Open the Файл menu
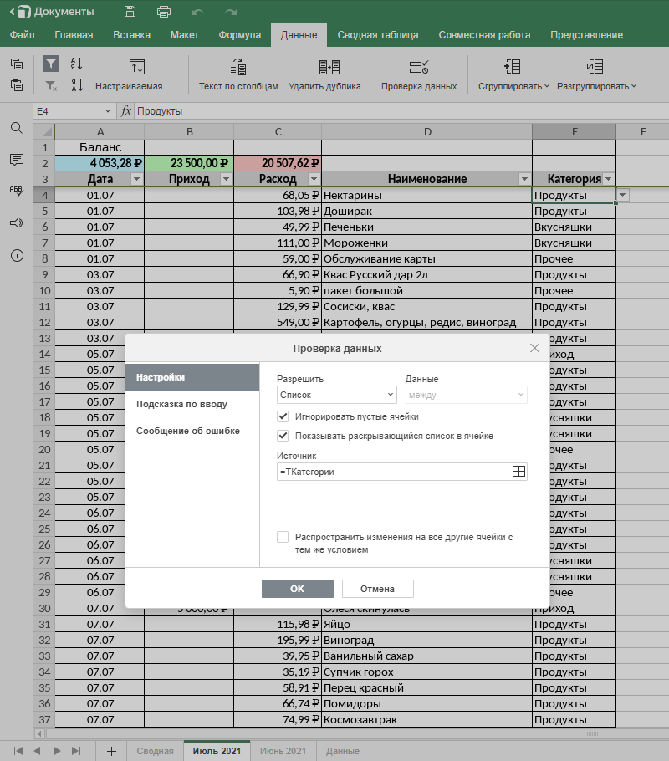 pos(23,35)
